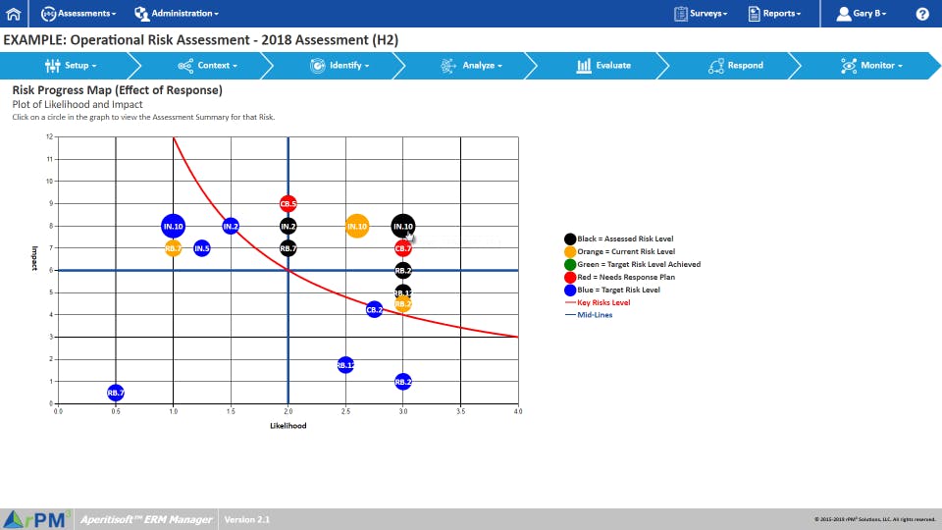Screen dimensions: 942x530
Task: Click the green Target Risk Level Achieved swatch
Action: (570, 264)
